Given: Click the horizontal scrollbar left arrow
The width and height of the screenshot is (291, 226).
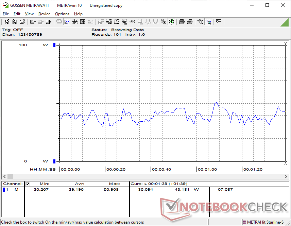Looking at the screenshot, I should coord(4,177).
